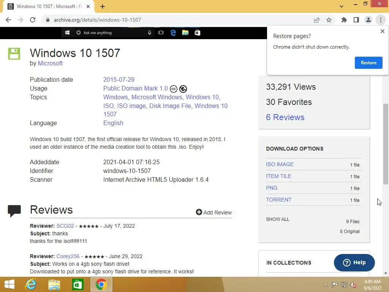Open the tab search chevron
This screenshot has height=292, width=389.
coord(342,6)
